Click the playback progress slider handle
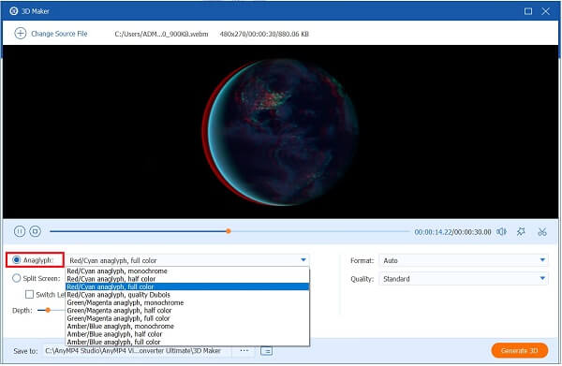 229,231
